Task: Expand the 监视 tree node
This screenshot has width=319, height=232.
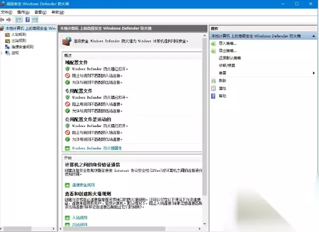Action: [x=2, y=53]
